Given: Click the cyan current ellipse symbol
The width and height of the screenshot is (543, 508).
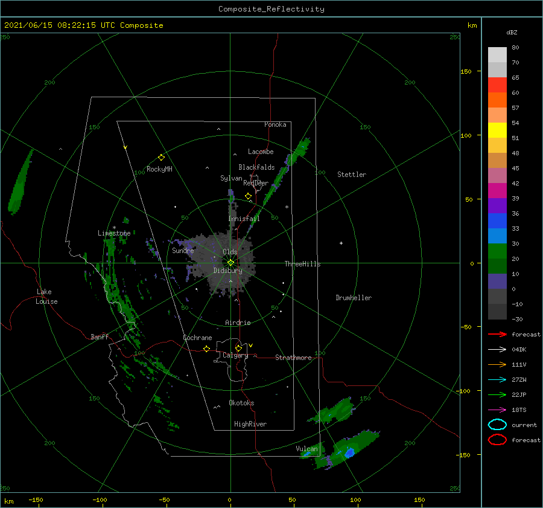Looking at the screenshot, I should (497, 425).
